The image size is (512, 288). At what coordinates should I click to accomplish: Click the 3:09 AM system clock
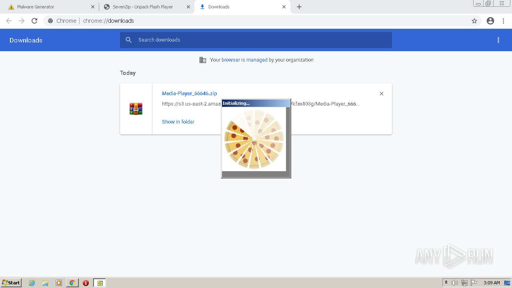[492, 283]
